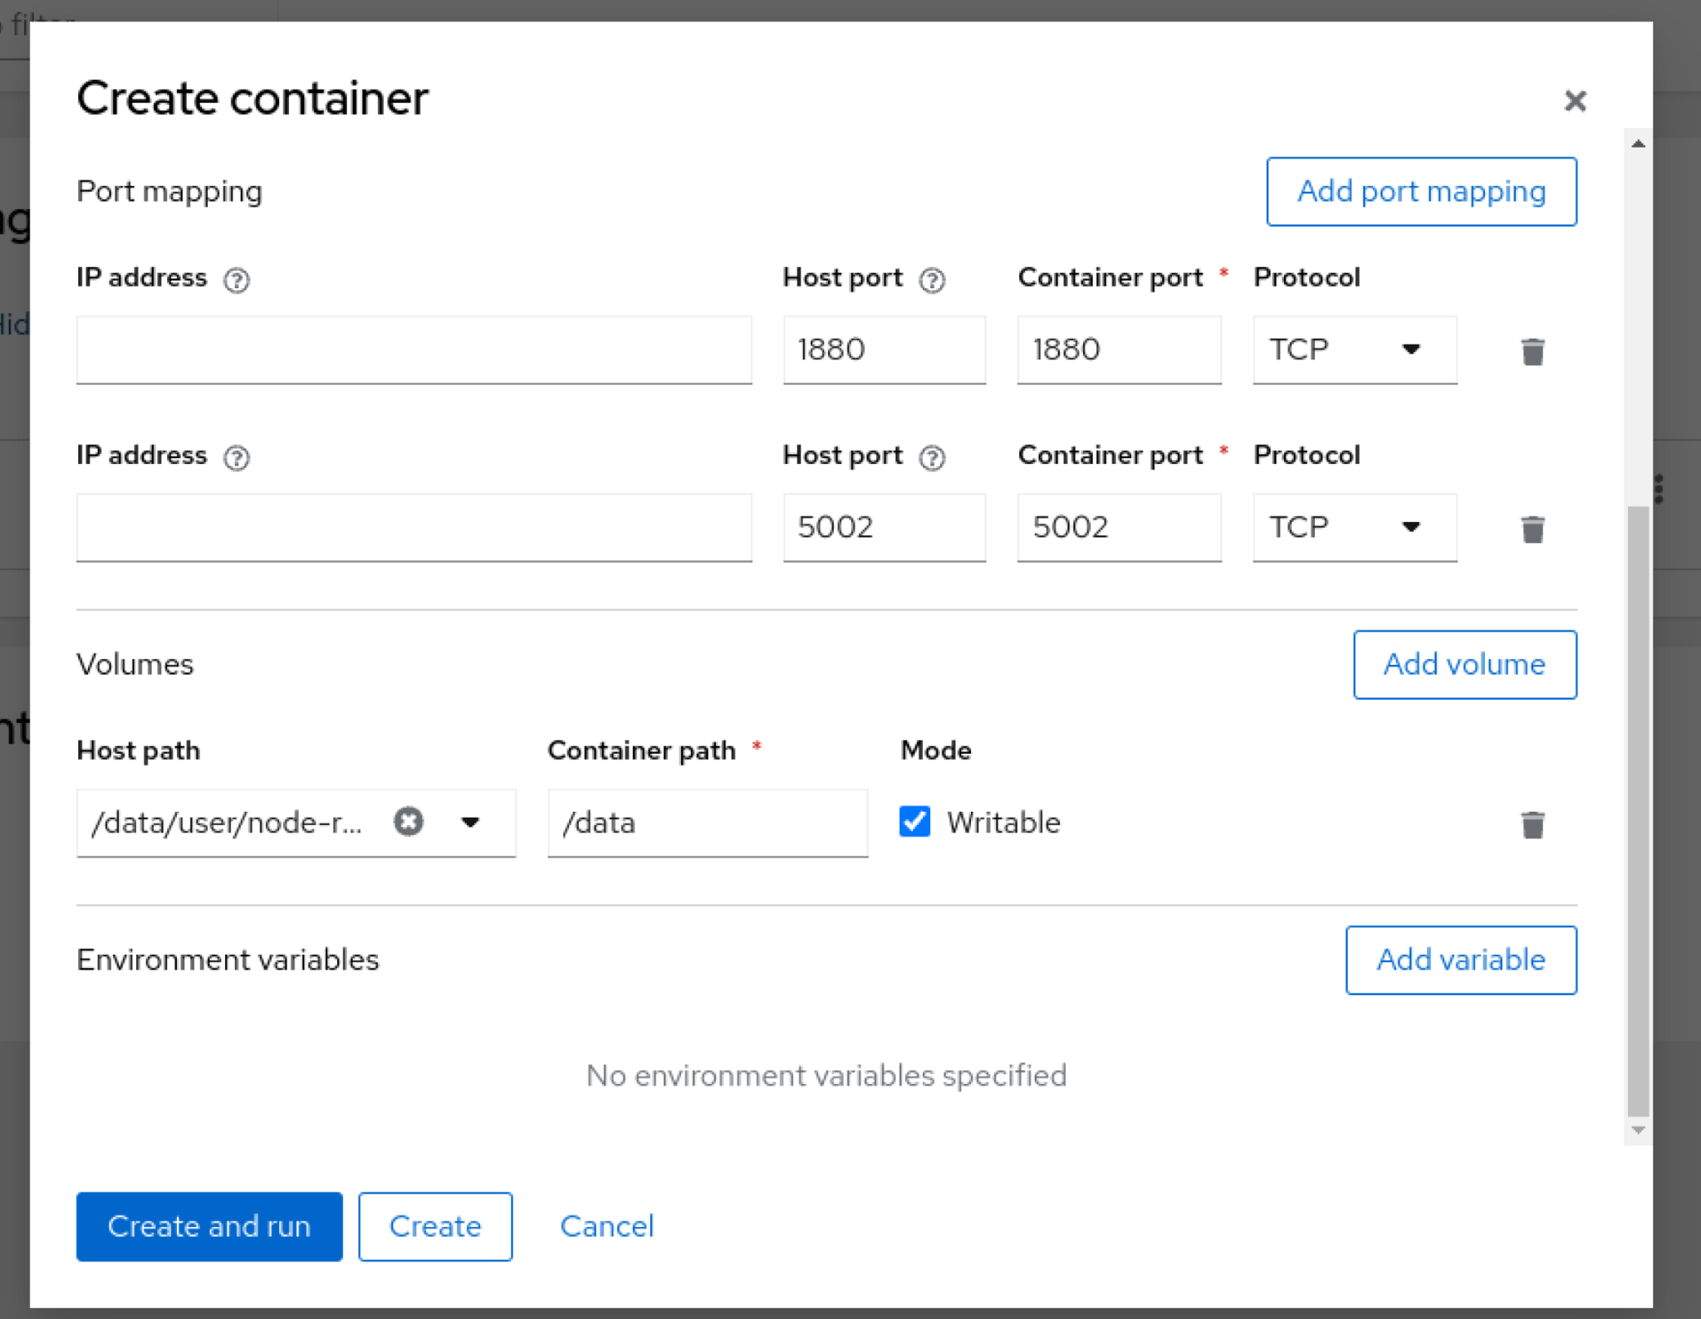This screenshot has width=1701, height=1319.
Task: Show help for first Host port field
Action: click(x=932, y=280)
